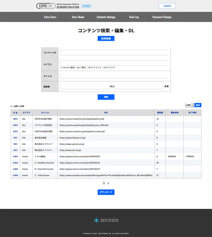The height and width of the screenshot is (237, 212).
Task: Click the 表示 button
Action: click(198, 105)
